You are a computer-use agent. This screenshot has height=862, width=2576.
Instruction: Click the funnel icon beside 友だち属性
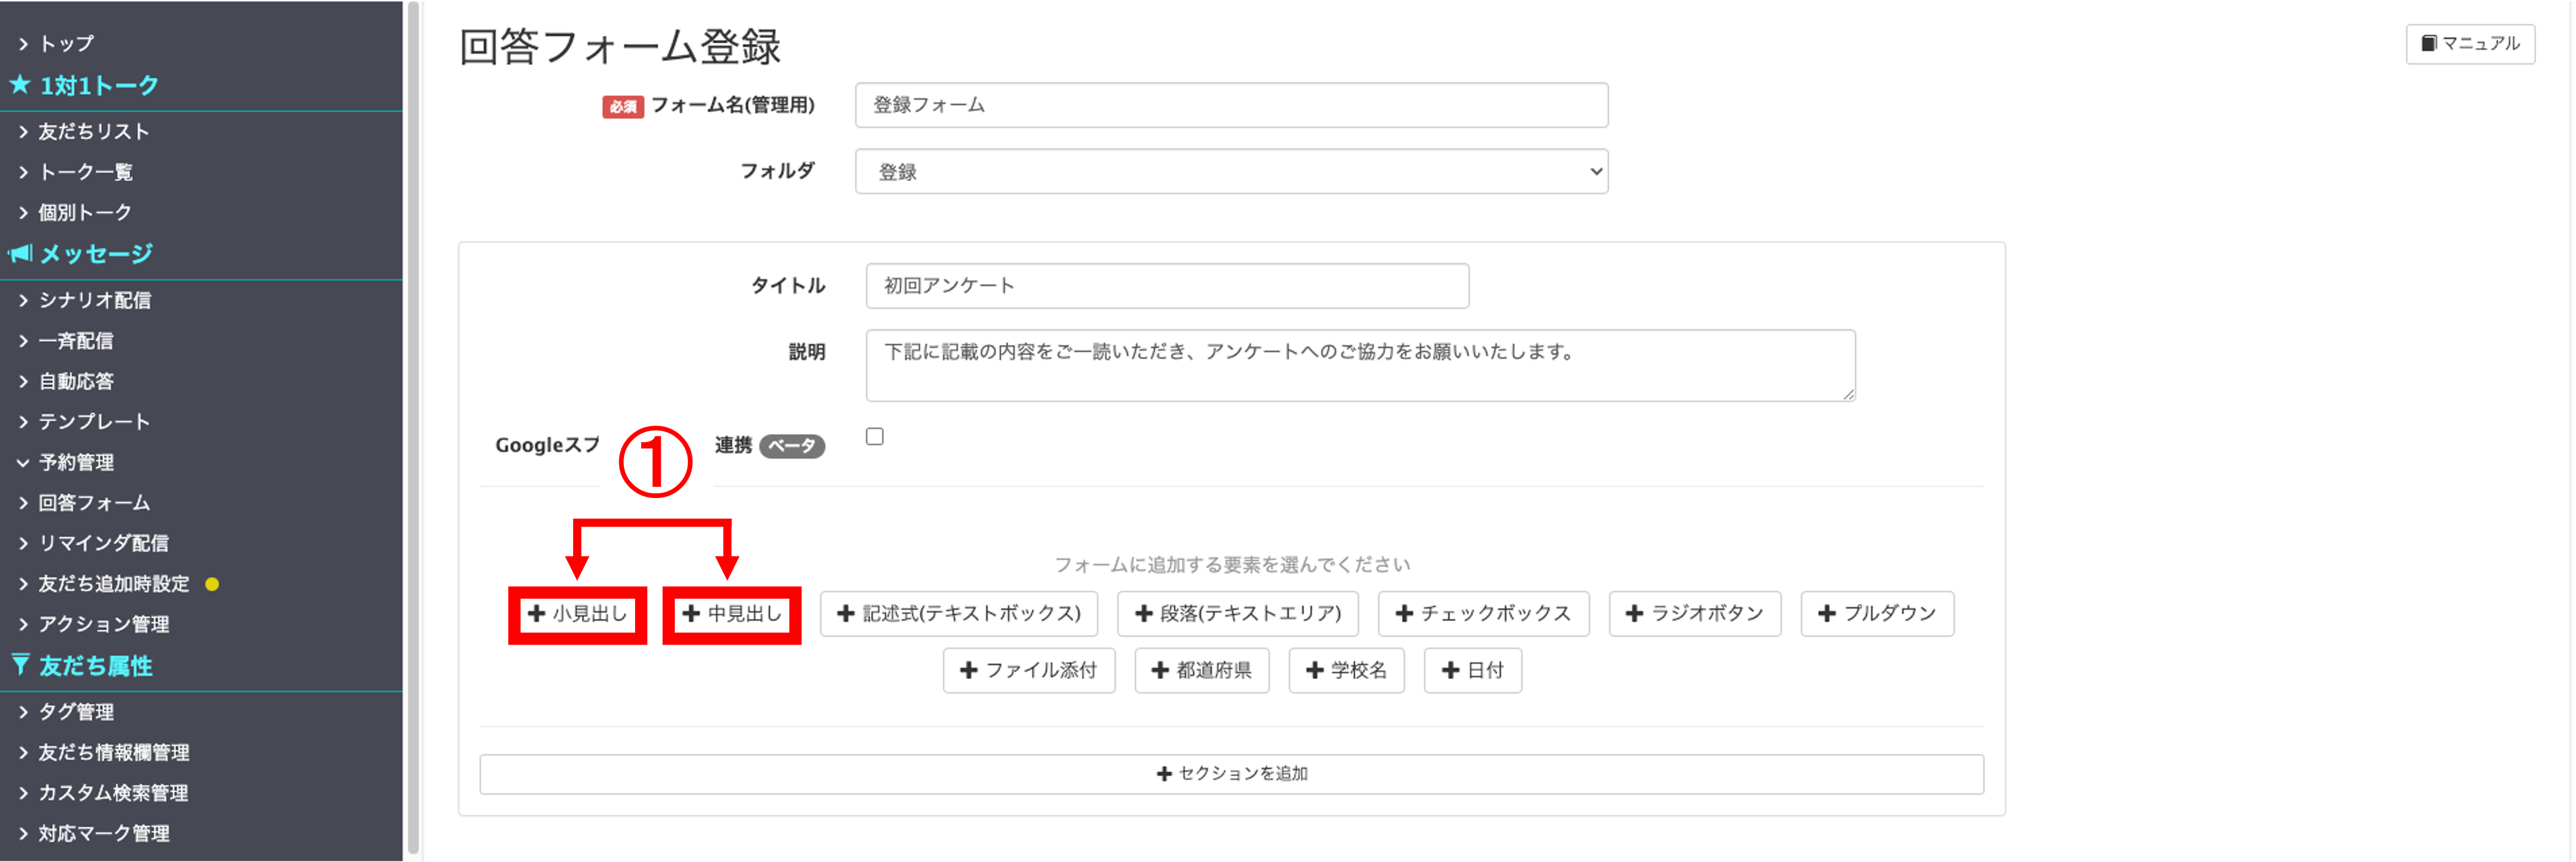(20, 664)
